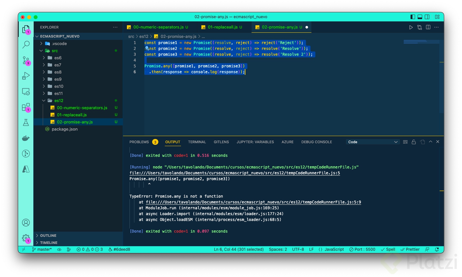Change indentation via Spaces: 2
Viewport: 462px width, 277px height.
[x=278, y=249]
